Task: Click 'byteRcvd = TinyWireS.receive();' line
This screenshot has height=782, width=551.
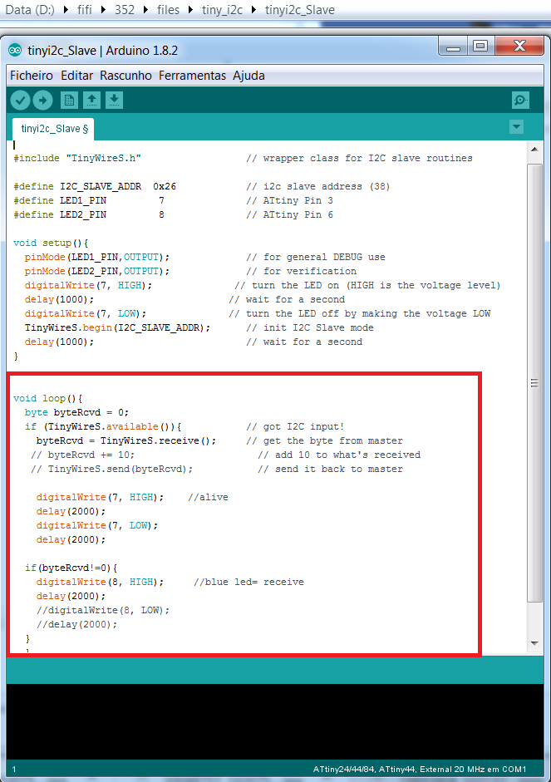Action: pos(126,441)
